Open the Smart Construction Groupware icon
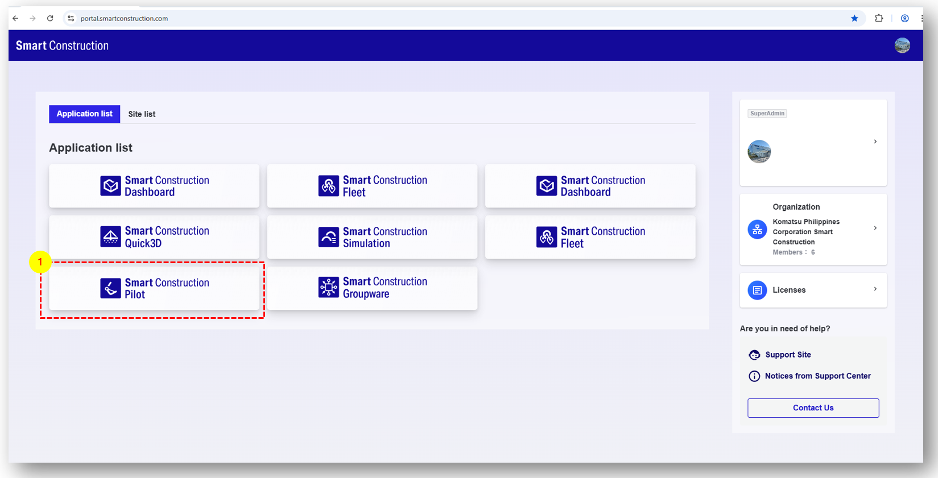Image resolution: width=938 pixels, height=478 pixels. pos(328,288)
